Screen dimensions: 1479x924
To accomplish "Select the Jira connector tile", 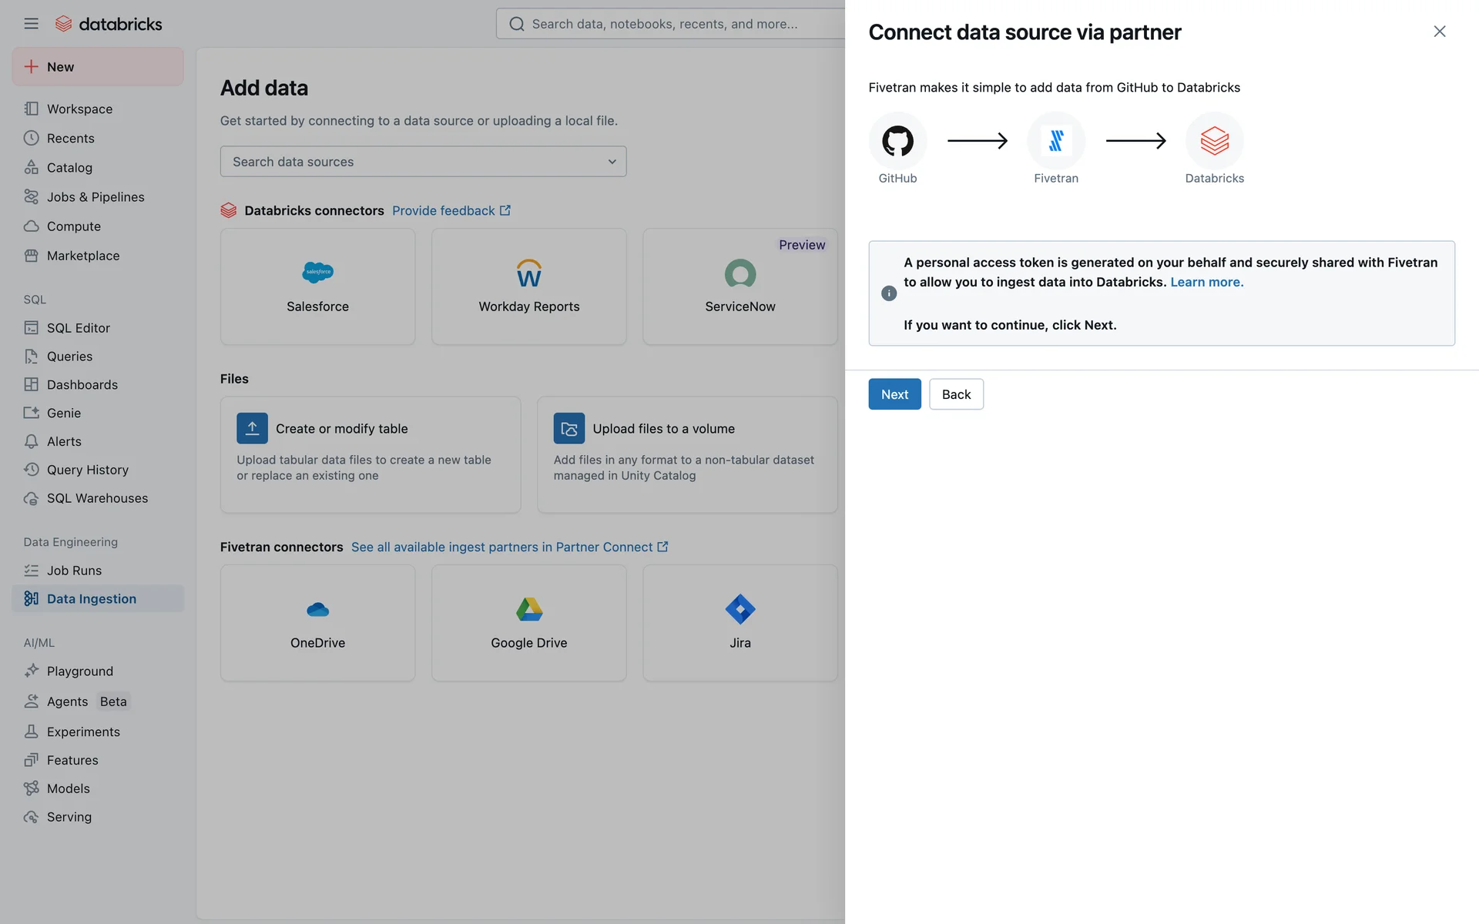I will tap(739, 623).
